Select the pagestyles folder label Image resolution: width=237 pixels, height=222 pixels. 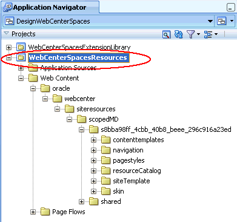point(129,160)
